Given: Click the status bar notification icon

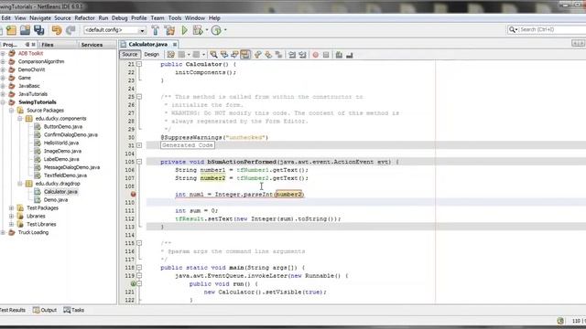Looking at the screenshot, I should (560, 321).
